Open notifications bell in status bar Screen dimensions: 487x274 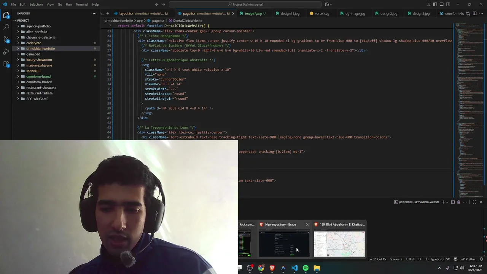[481, 259]
